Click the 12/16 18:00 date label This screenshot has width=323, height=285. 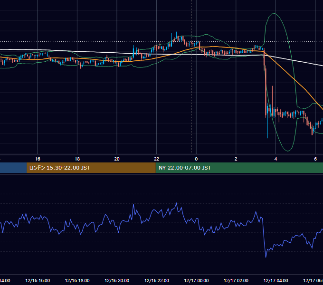coord(77,280)
